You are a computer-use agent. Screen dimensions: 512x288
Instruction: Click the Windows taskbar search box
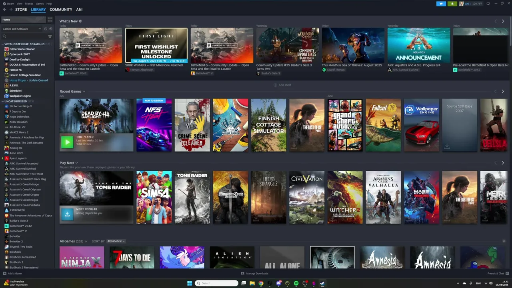point(216,283)
